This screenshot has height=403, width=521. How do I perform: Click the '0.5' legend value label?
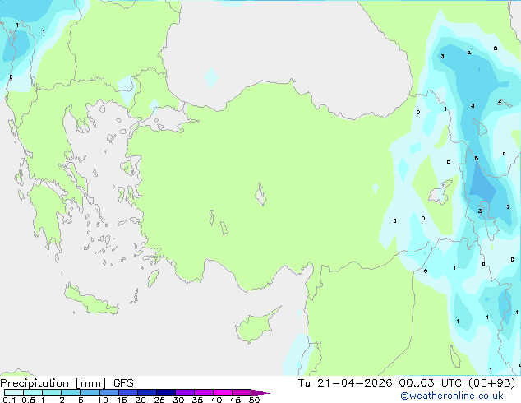(29, 400)
